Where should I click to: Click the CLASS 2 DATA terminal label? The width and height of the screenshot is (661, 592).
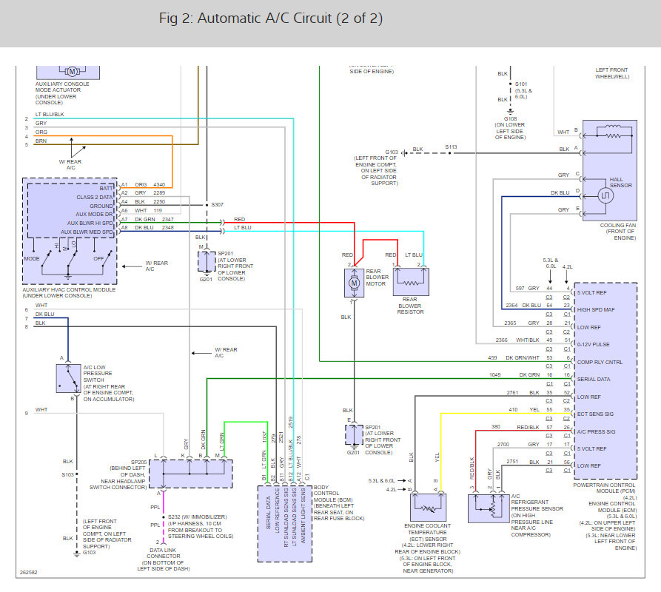pos(95,197)
